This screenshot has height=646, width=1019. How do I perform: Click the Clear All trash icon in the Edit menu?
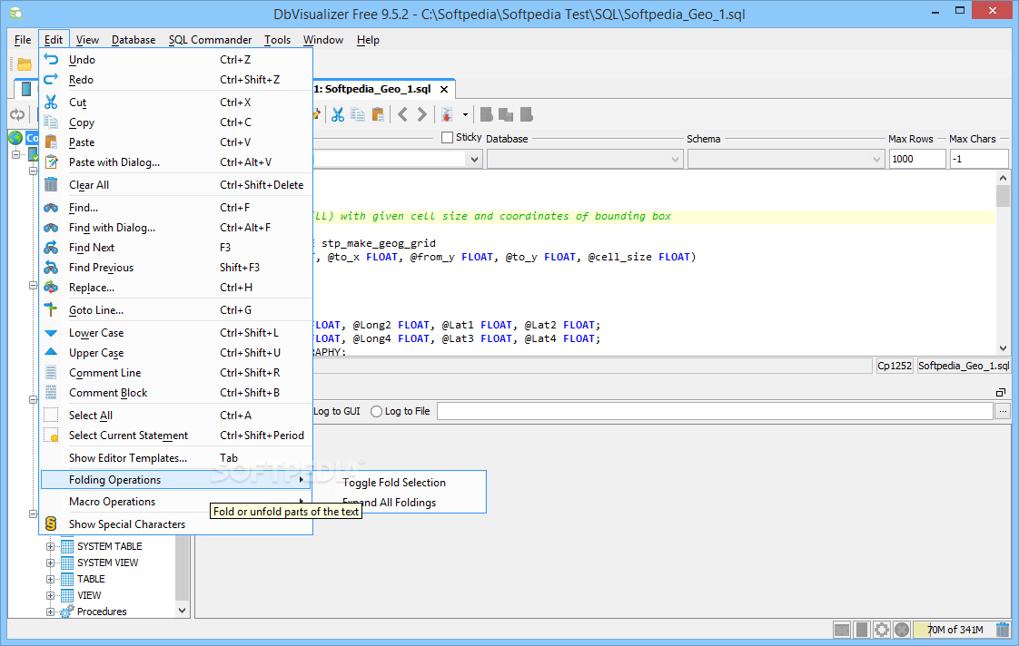pos(51,184)
